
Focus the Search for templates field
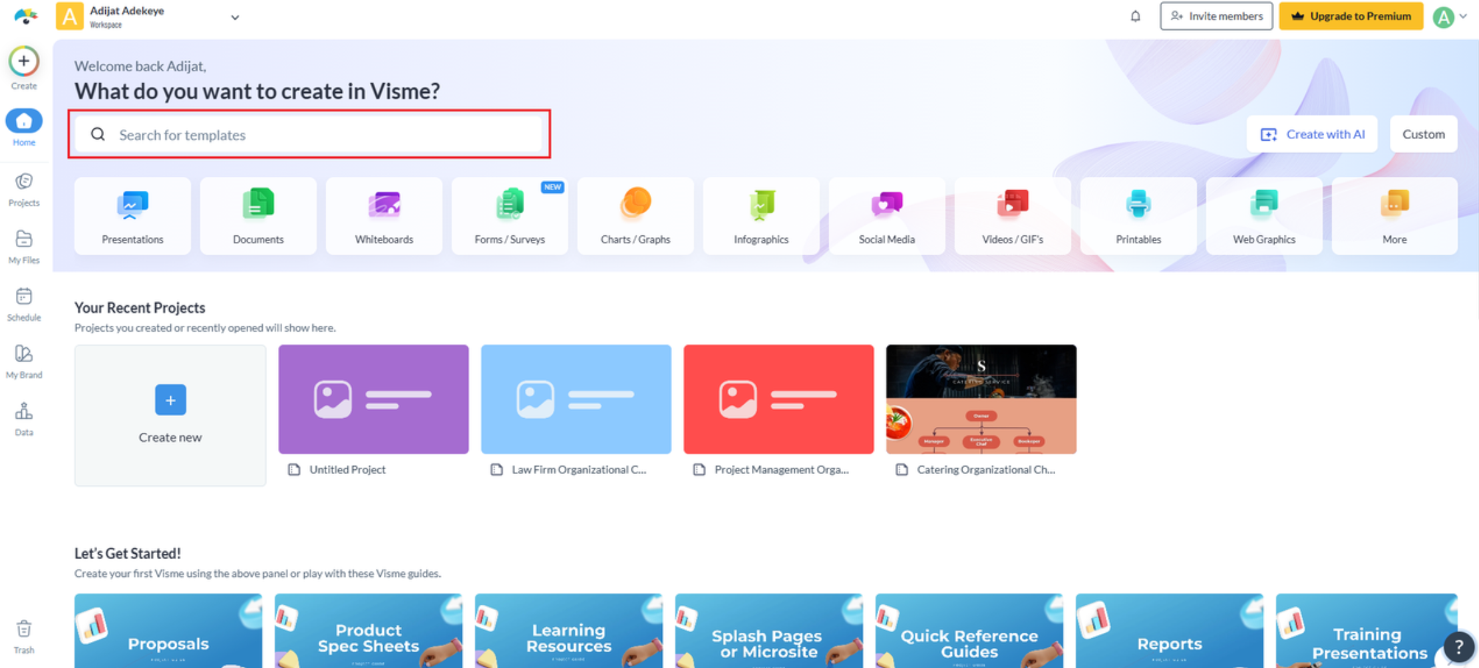pyautogui.click(x=309, y=134)
